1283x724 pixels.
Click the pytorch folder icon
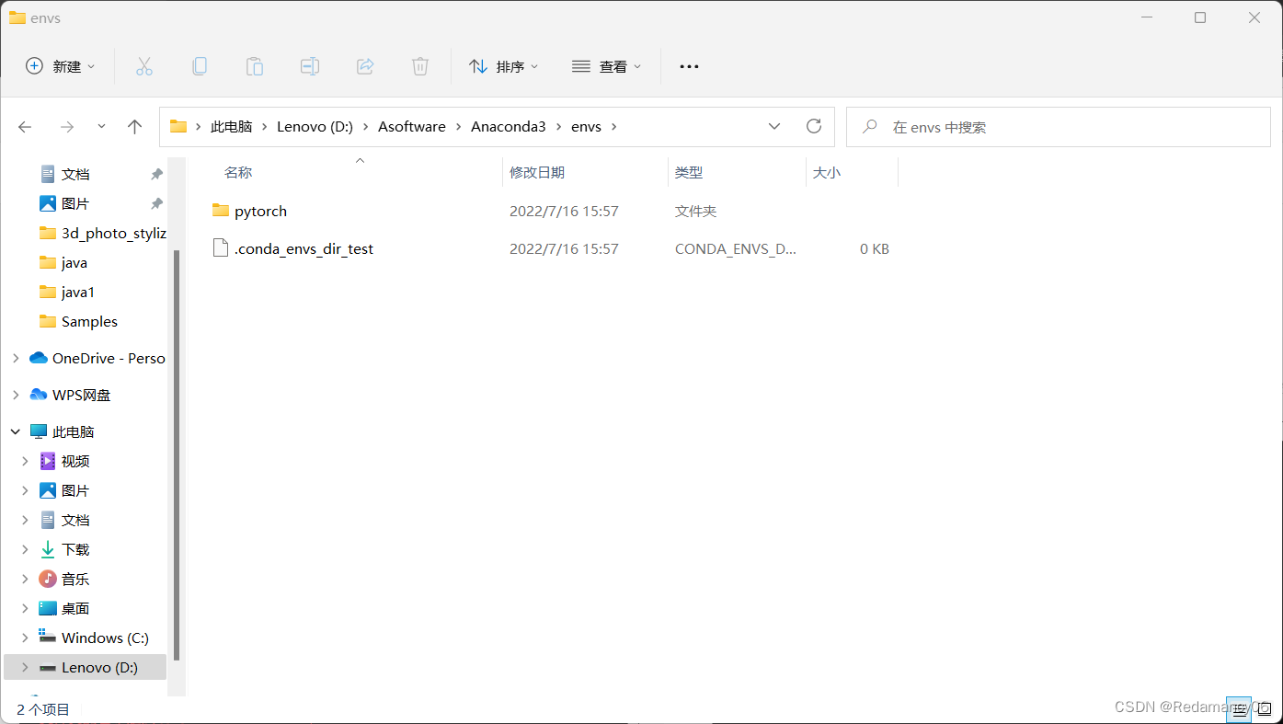coord(221,211)
